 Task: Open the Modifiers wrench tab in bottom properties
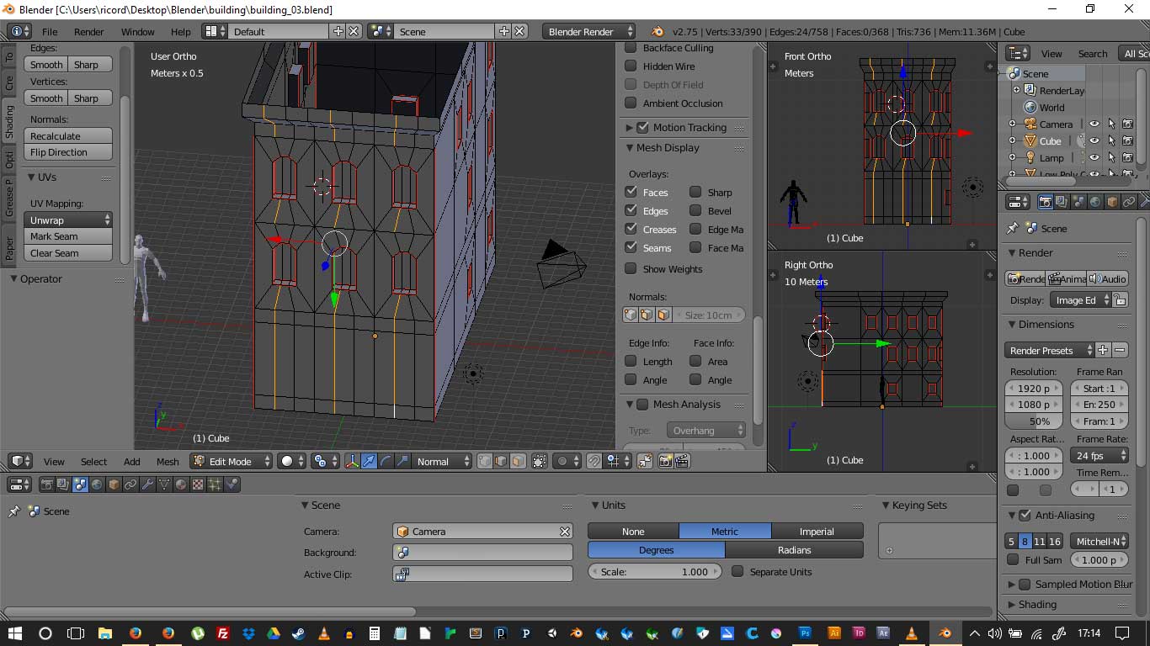147,484
